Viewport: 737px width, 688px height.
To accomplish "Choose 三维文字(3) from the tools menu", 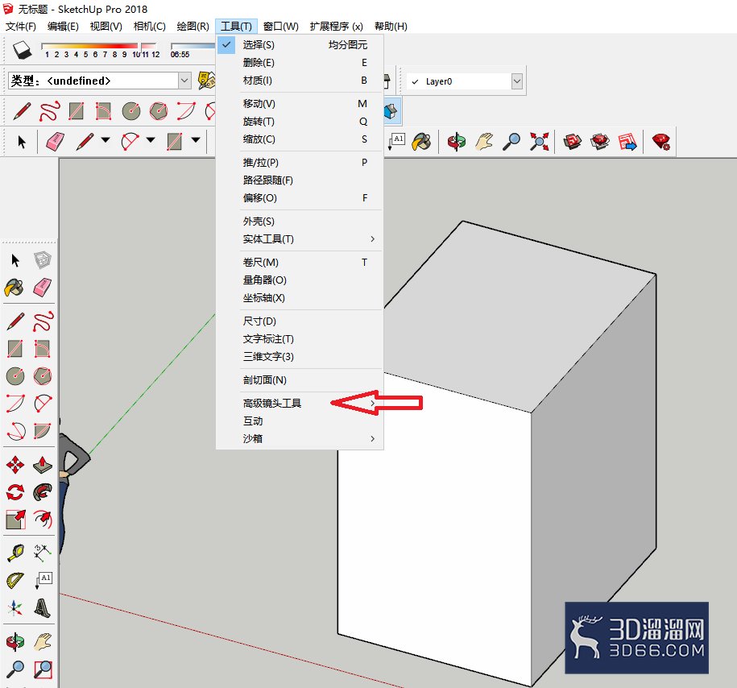I will click(x=300, y=356).
